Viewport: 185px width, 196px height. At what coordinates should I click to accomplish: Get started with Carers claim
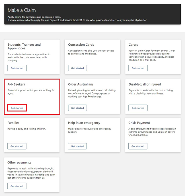point(138,68)
